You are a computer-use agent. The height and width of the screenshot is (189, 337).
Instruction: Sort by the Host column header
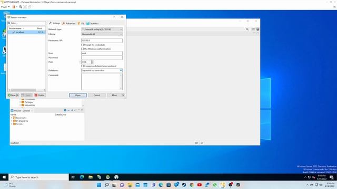(40, 28)
